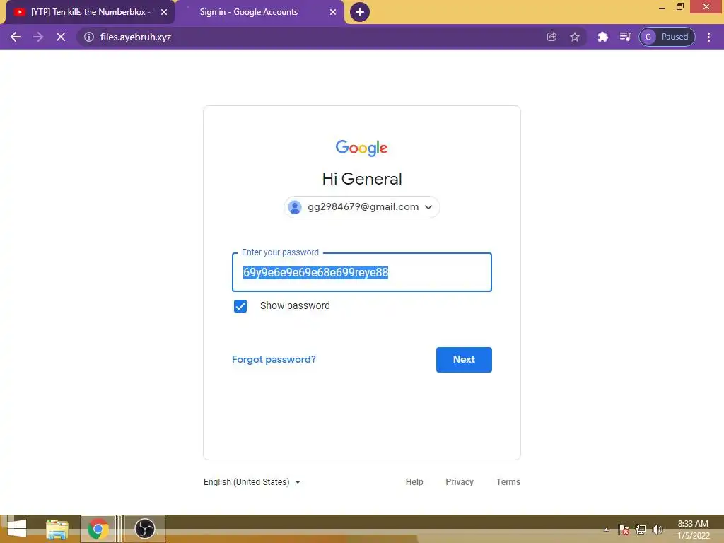Image resolution: width=724 pixels, height=543 pixels.
Task: Restore down the Chrome window
Action: pos(679,7)
